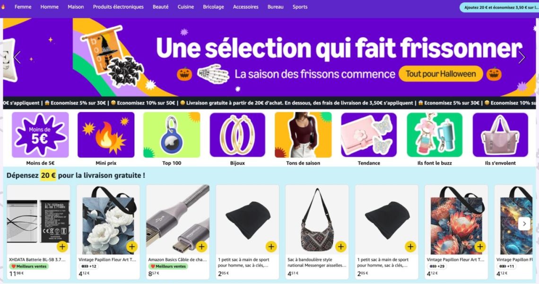The height and width of the screenshot is (284, 539).
Task: Open the Bijoux hoop earrings category
Action: coord(237,134)
